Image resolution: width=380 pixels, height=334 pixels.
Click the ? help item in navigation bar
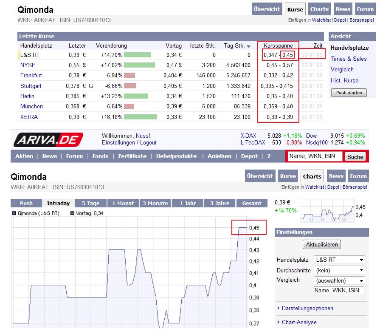click(269, 156)
